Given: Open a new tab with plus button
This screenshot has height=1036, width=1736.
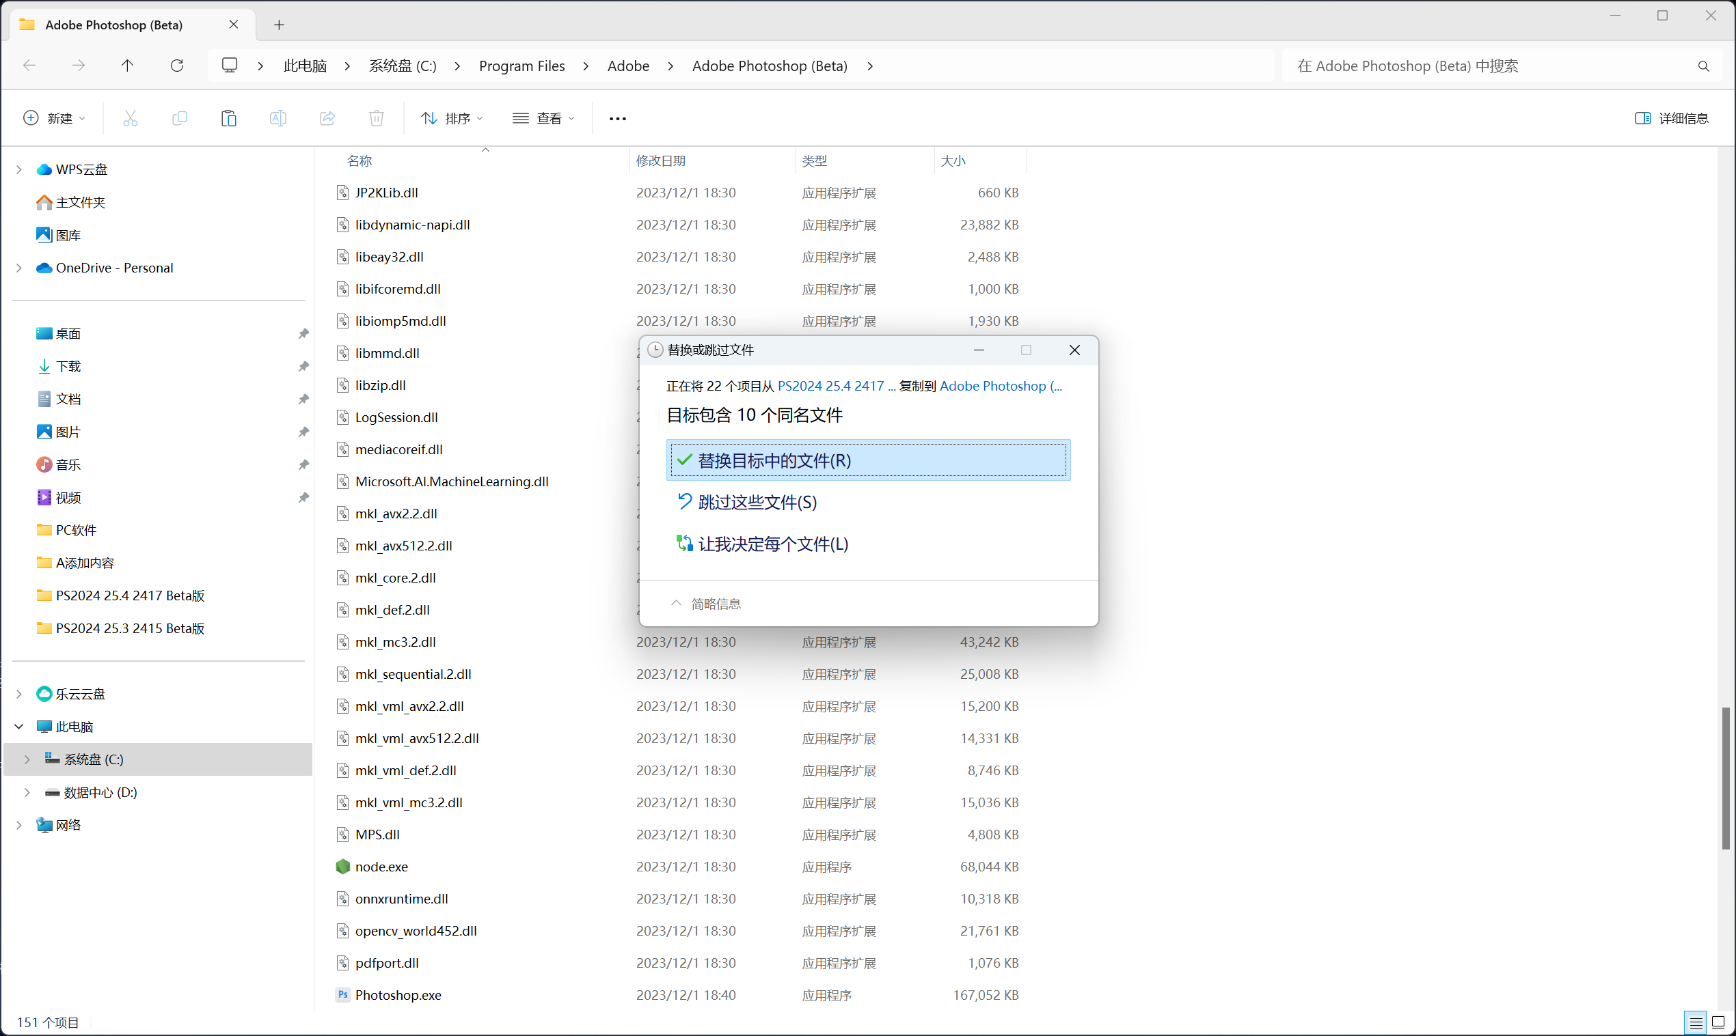Looking at the screenshot, I should pyautogui.click(x=279, y=25).
